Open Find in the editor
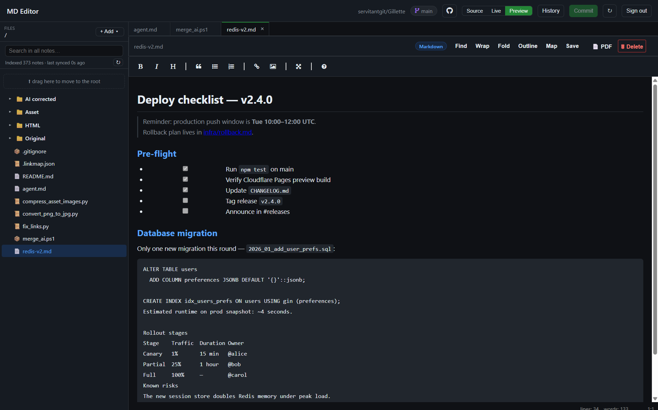The height and width of the screenshot is (410, 658). 461,46
